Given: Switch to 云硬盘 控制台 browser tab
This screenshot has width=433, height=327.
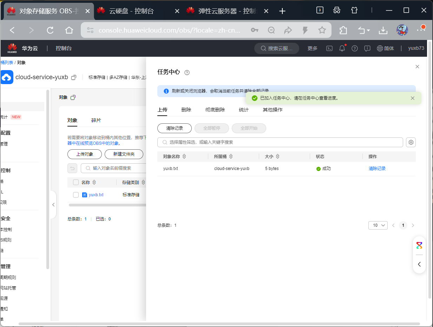Looking at the screenshot, I should pos(138,11).
